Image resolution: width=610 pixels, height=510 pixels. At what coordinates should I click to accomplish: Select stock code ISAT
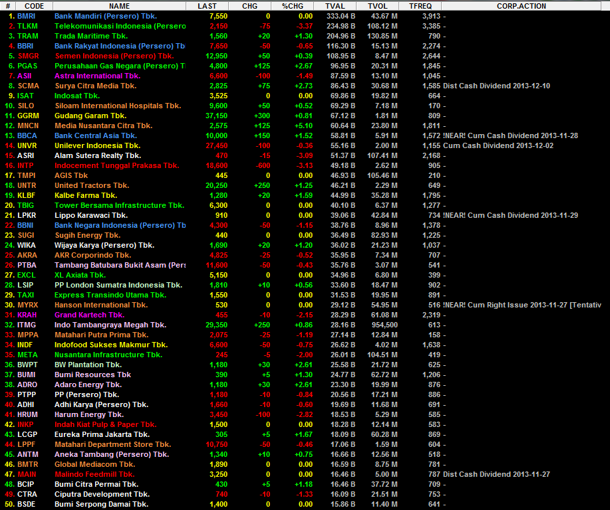pyautogui.click(x=25, y=96)
